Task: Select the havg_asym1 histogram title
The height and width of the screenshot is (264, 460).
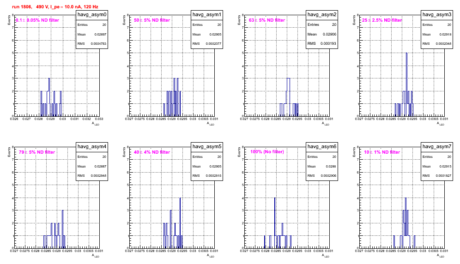Action: click(207, 15)
